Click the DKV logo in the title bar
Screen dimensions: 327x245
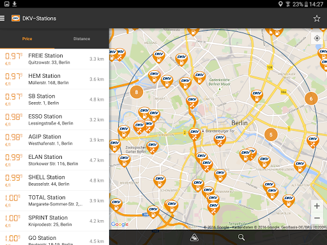tap(15, 19)
